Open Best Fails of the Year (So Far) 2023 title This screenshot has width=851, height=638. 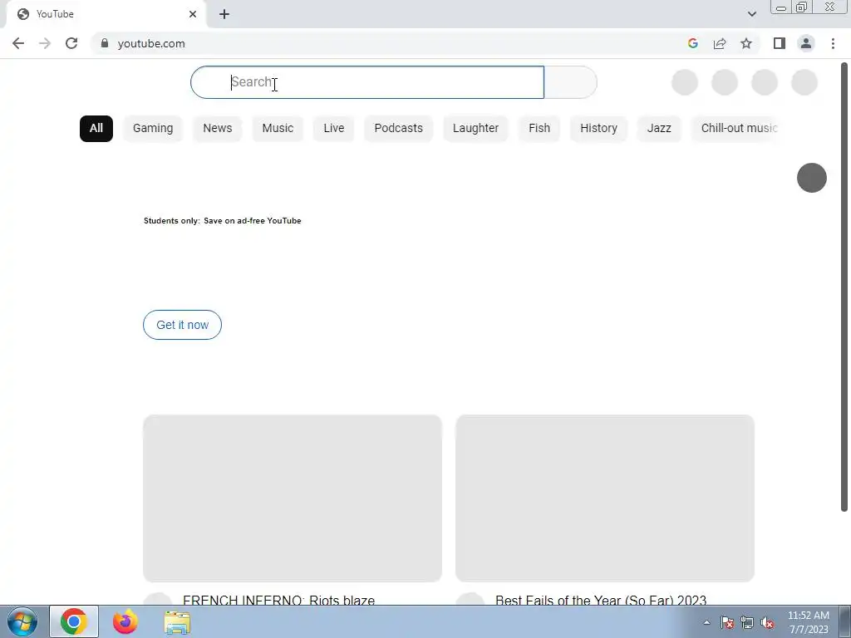[x=601, y=600]
